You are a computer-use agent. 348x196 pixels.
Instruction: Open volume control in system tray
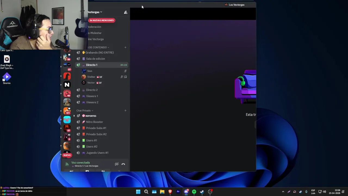coord(324,192)
